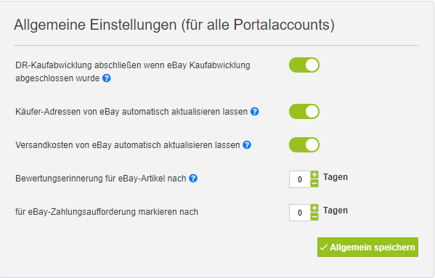Focus the eBay-Zahlungsaufforderung days input field

click(x=300, y=213)
